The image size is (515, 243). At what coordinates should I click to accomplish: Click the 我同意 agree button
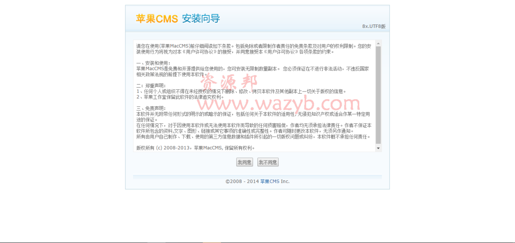(x=245, y=162)
